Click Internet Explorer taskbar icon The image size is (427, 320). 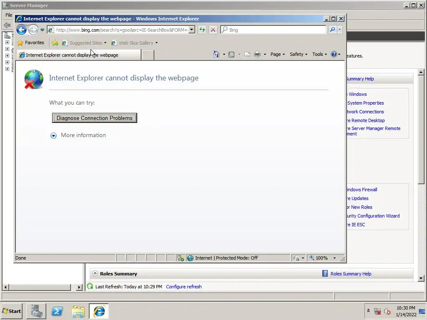pos(99,311)
